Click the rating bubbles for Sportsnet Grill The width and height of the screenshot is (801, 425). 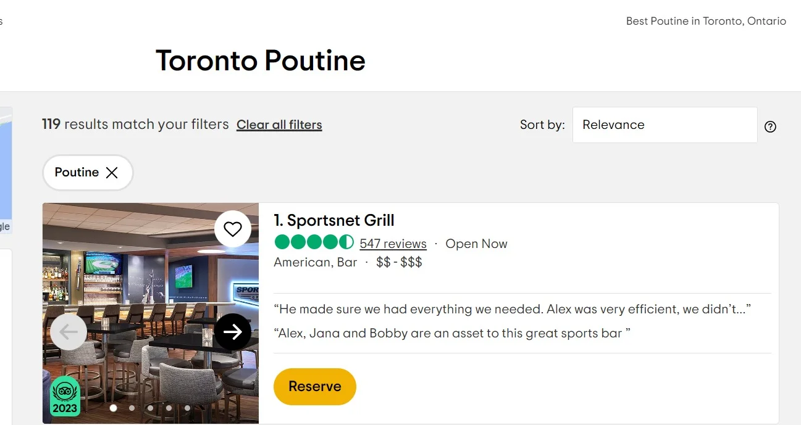tap(314, 242)
